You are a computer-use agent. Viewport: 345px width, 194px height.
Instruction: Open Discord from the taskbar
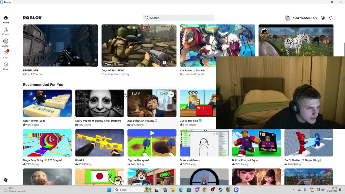tap(197, 190)
